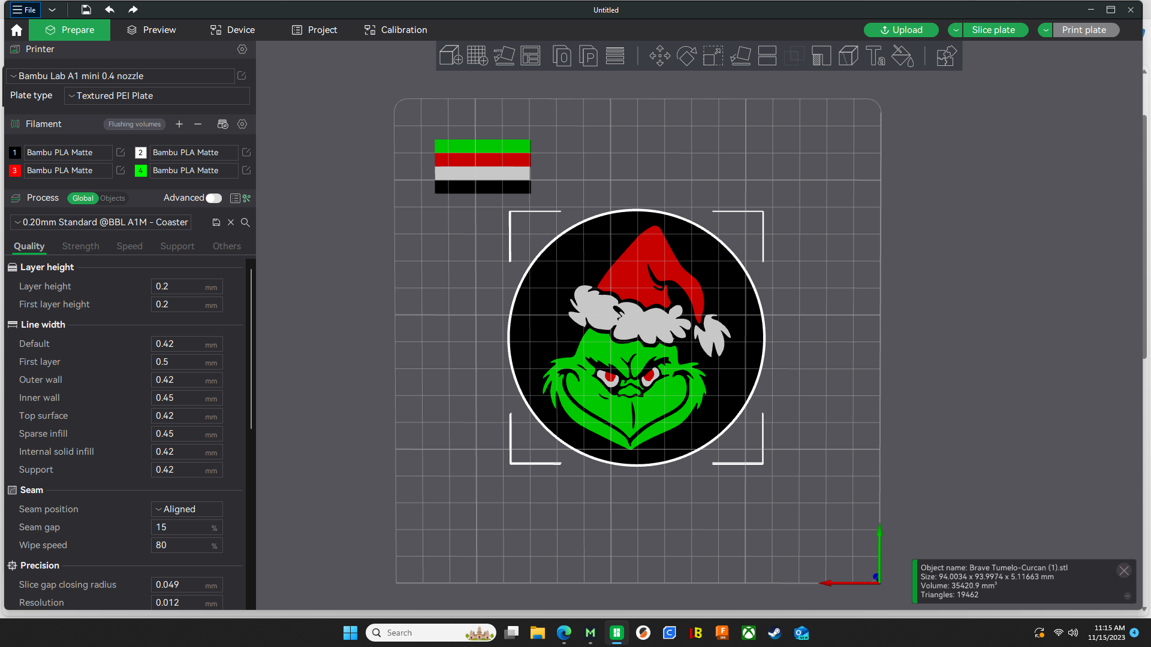Discard Coaster preset changes with X icon
This screenshot has width=1151, height=647.
coord(231,222)
